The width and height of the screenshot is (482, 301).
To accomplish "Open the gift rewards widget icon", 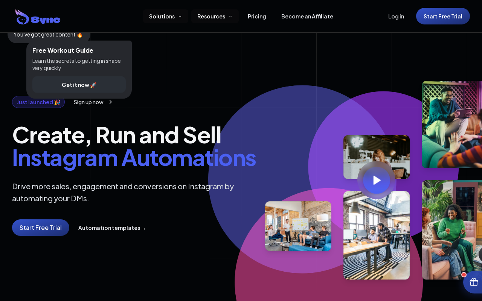I will coord(473,282).
